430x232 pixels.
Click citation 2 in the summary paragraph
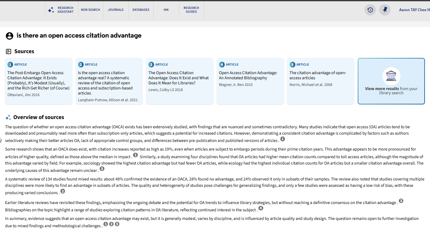pyautogui.click(x=111, y=224)
